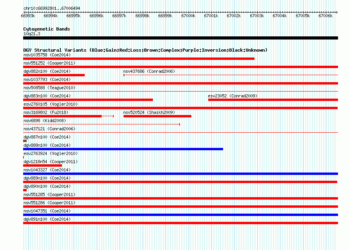Open nsv551252 (Cooper2011) label
Screen dimensions: 349x250
[49, 63]
